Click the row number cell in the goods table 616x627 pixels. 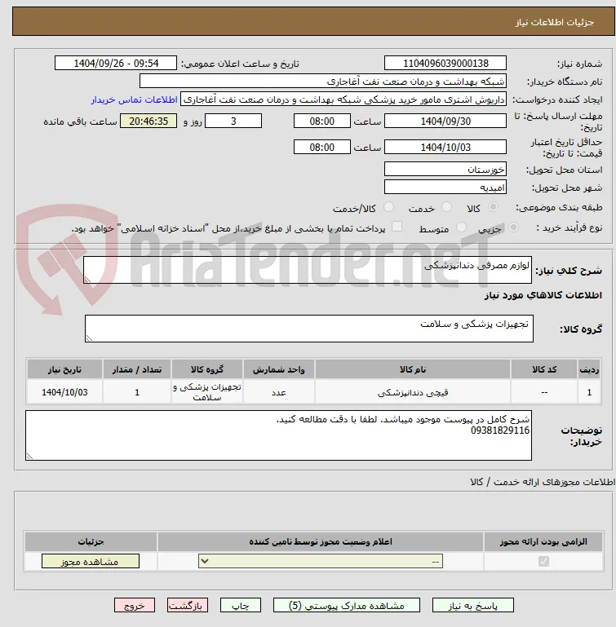coord(589,392)
